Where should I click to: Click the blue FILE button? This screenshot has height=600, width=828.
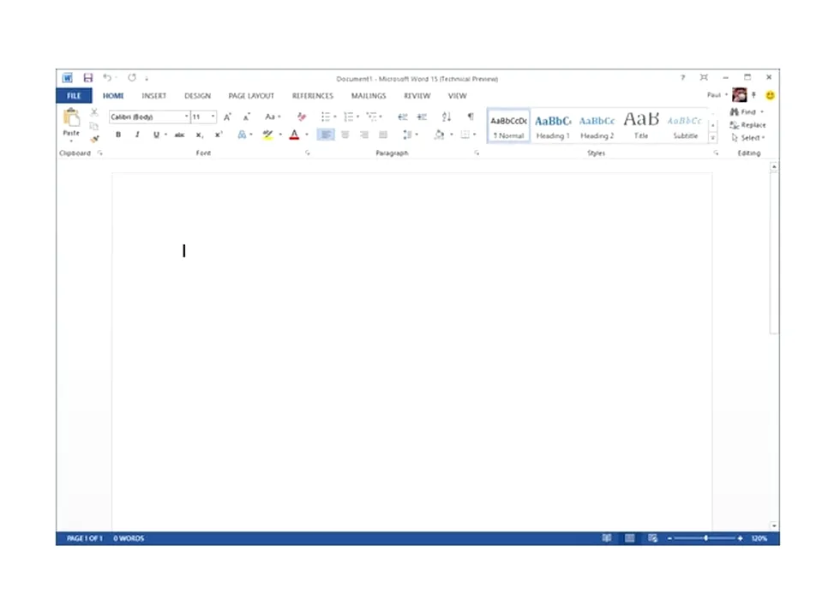tap(74, 96)
